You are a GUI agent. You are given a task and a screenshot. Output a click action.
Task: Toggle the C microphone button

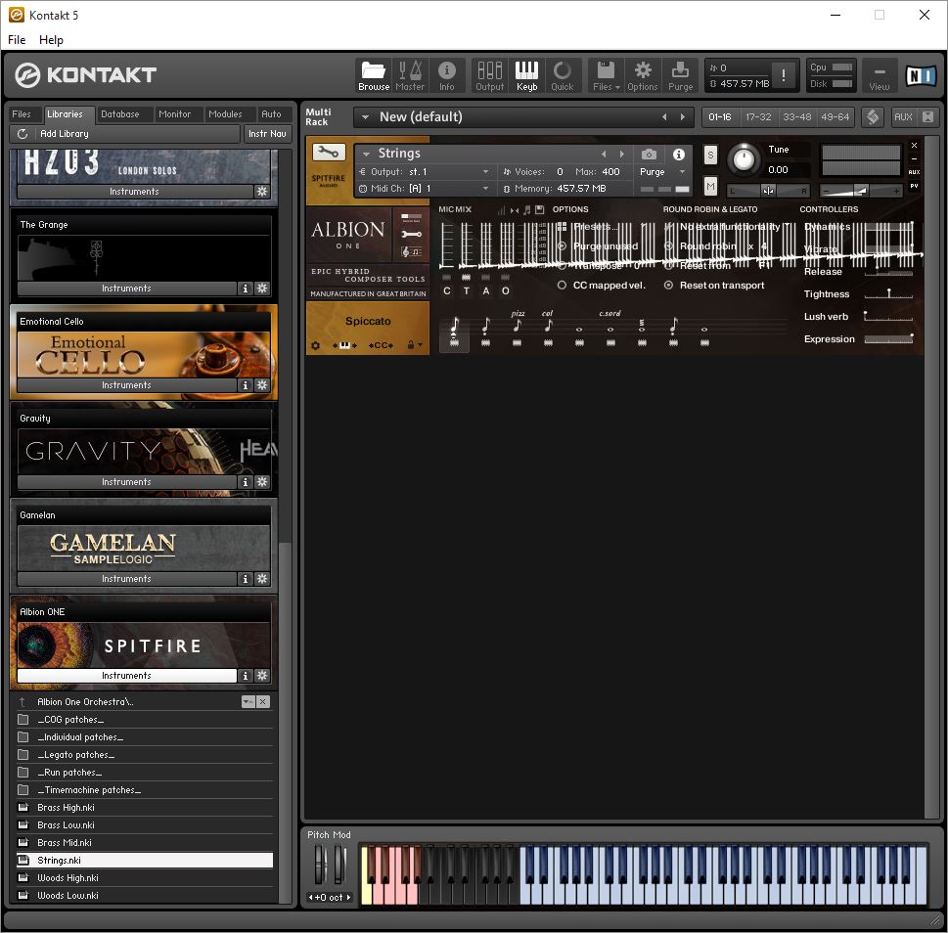click(x=447, y=290)
